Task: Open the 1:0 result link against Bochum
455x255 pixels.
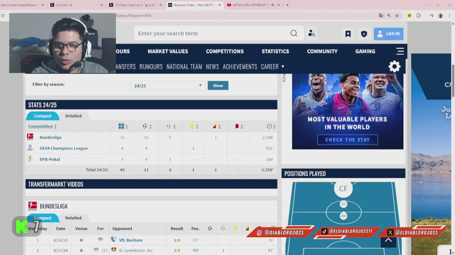Action: 177,240
